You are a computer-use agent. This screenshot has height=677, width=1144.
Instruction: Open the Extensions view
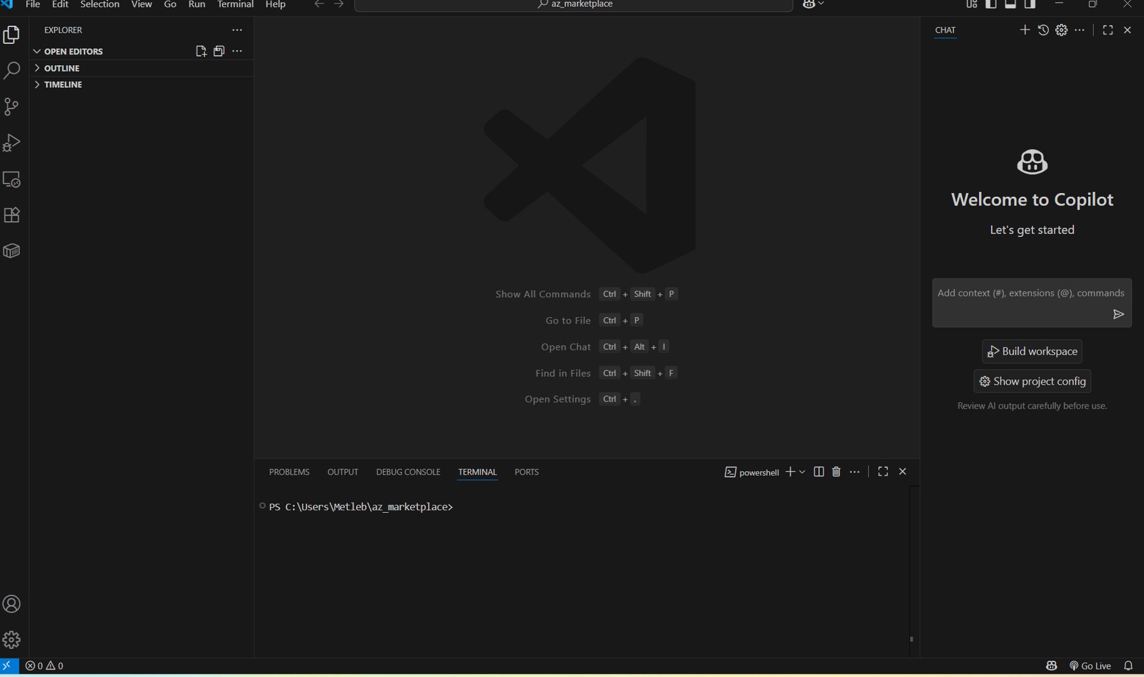12,215
